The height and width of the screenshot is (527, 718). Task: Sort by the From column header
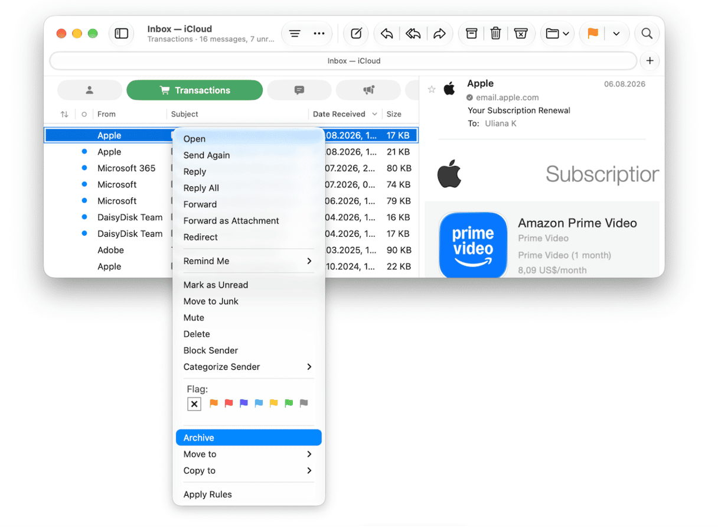(106, 114)
